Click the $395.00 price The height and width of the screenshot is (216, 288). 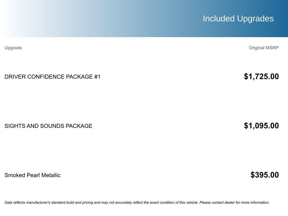(x=265, y=175)
